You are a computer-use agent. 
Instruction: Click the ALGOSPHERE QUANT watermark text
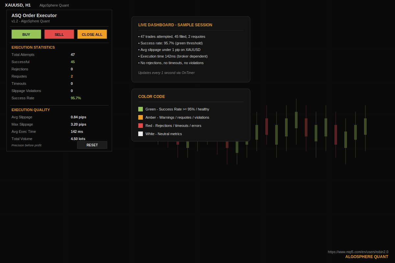[367, 257]
